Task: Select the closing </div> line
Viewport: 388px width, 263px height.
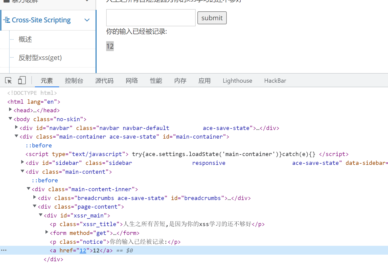Action: click(53, 259)
